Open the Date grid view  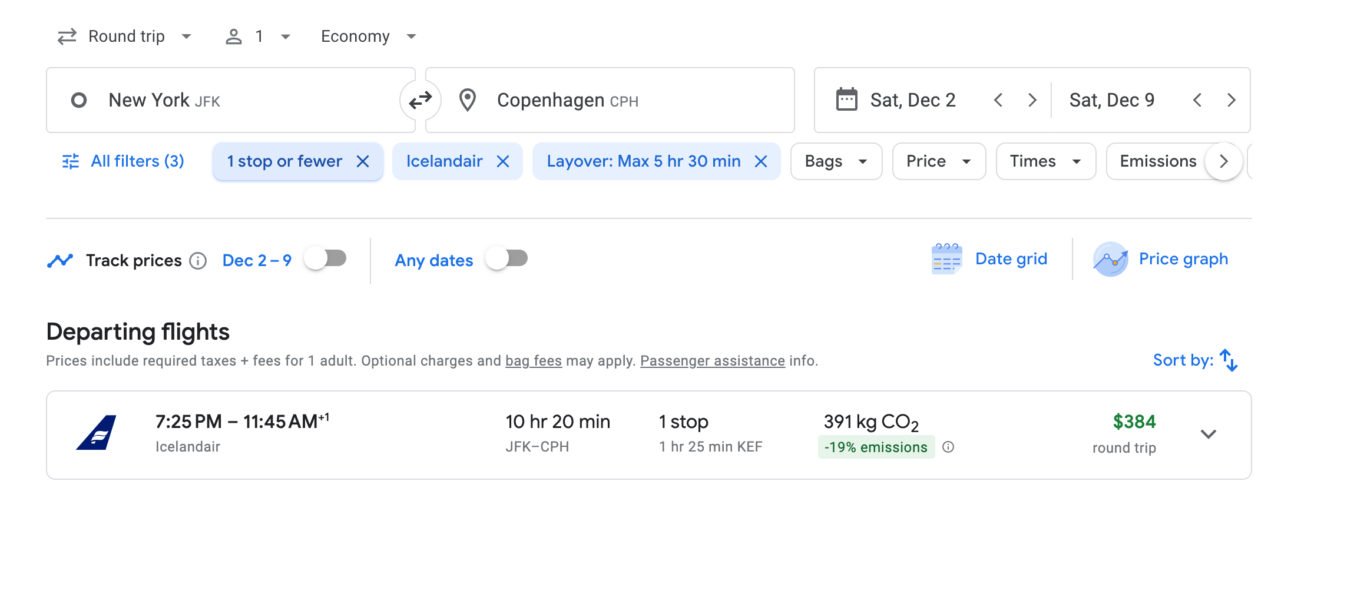point(990,259)
